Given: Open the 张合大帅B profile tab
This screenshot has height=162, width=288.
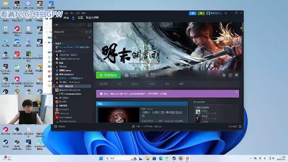Looking at the screenshot, I should click(x=93, y=18).
